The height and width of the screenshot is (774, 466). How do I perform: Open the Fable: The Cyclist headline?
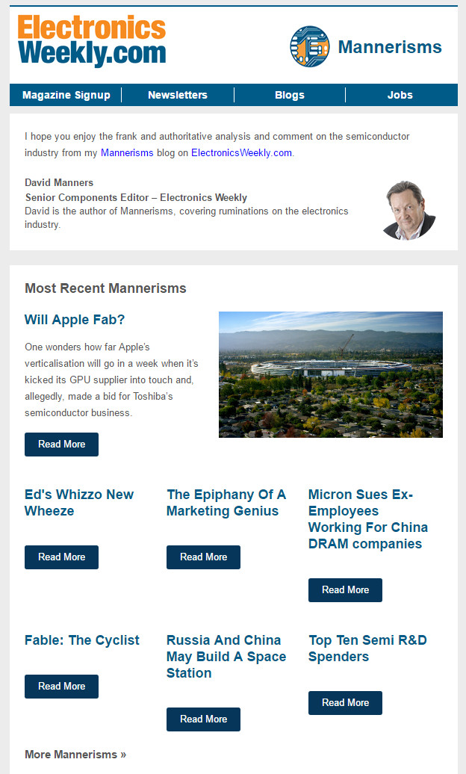coord(82,640)
